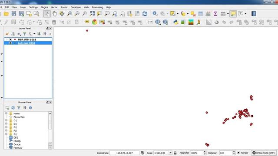Select the Favourites item in Browser
Viewport: 278px width, 156px height.
point(19,117)
